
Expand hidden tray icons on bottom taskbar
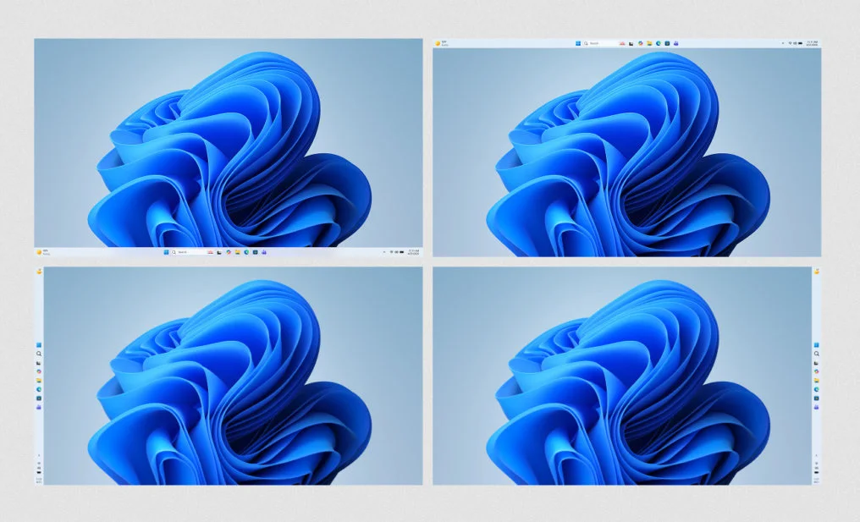pos(383,252)
